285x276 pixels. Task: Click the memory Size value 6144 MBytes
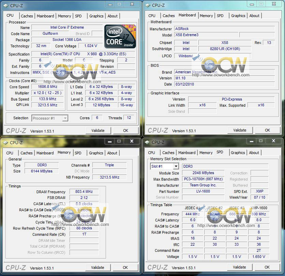(42, 171)
